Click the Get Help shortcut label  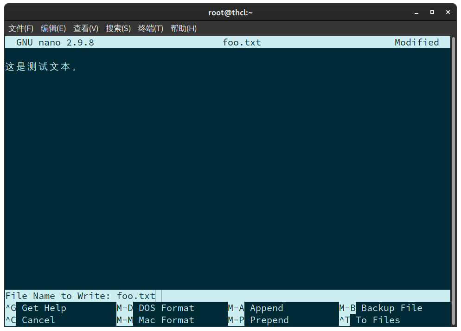44,308
